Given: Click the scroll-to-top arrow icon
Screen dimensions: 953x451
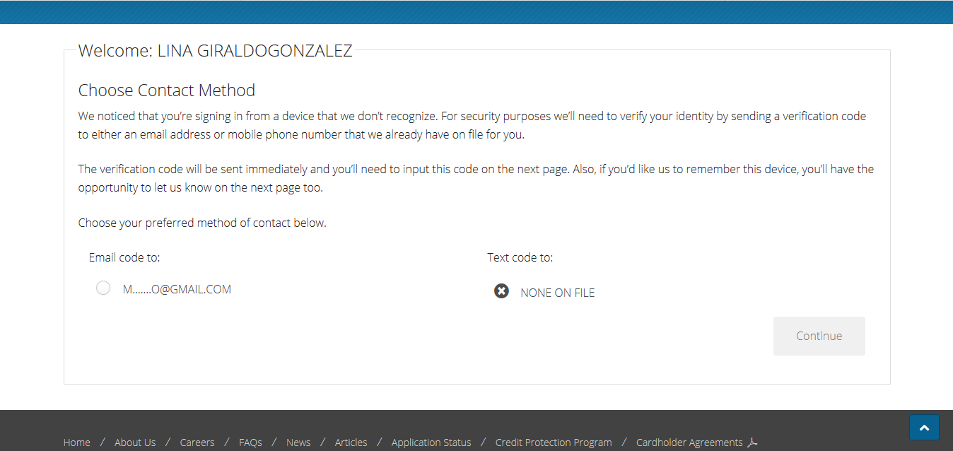Looking at the screenshot, I should [924, 428].
